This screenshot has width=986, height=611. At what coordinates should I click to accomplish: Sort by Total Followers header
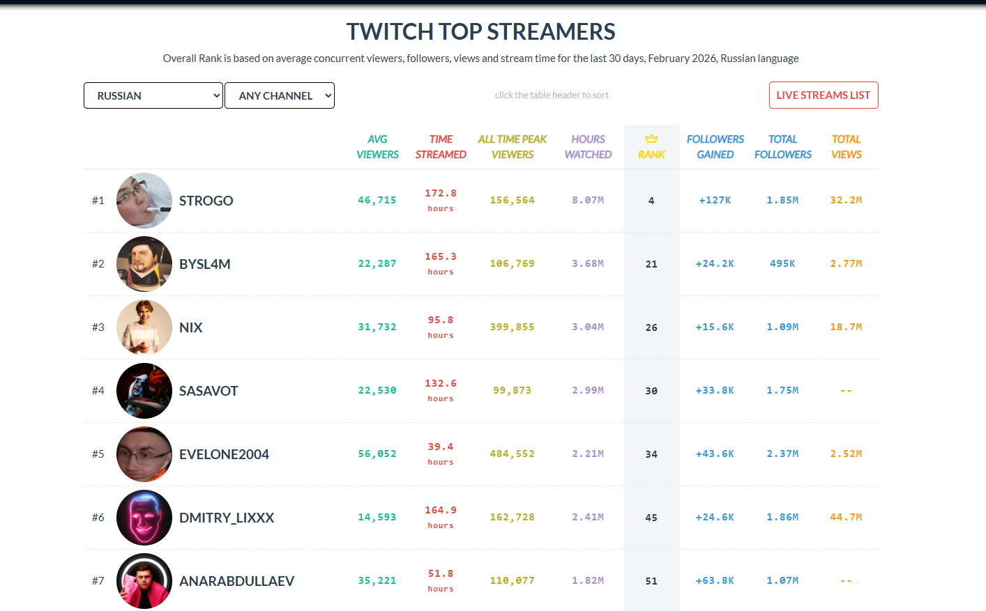click(x=782, y=147)
